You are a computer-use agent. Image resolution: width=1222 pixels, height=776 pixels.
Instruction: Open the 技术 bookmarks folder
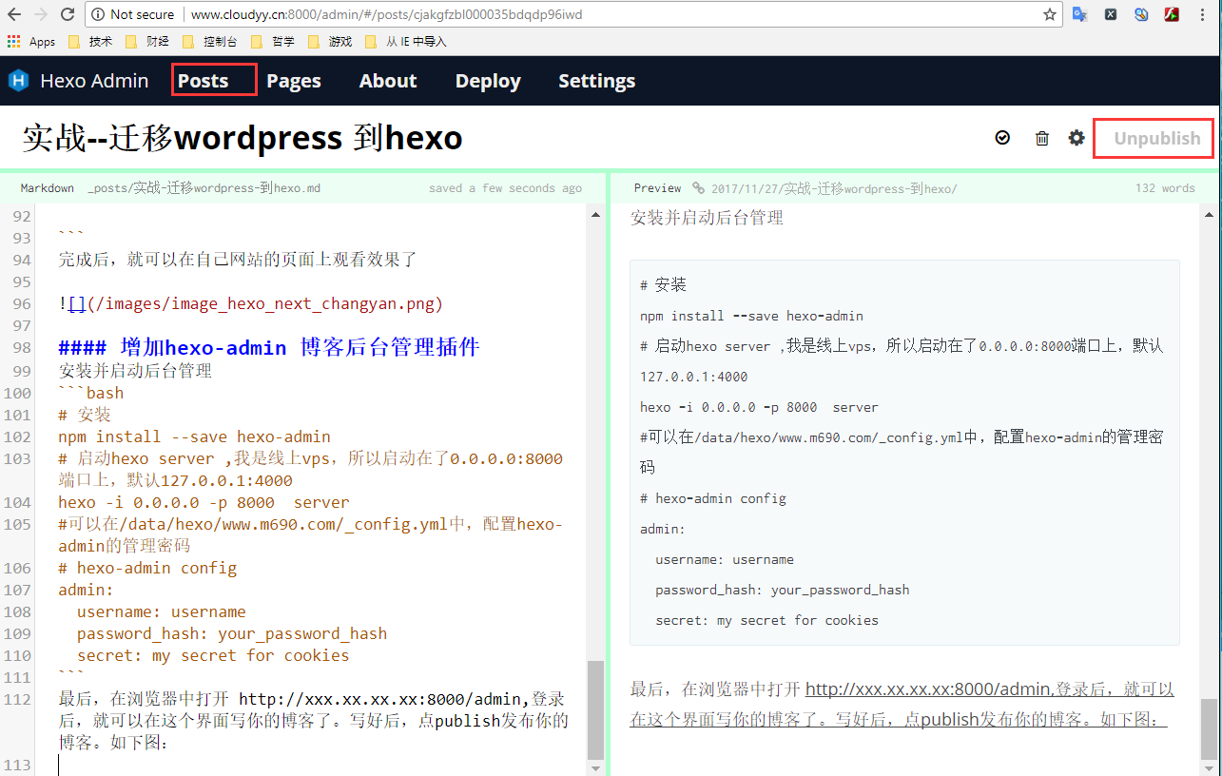(x=92, y=42)
